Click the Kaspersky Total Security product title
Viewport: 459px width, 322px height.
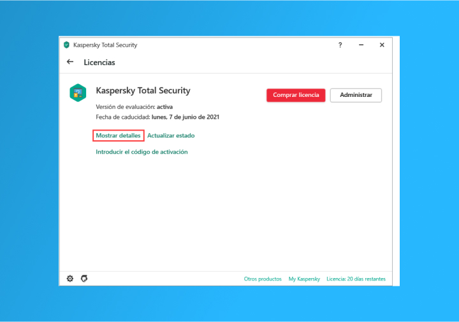tap(143, 91)
